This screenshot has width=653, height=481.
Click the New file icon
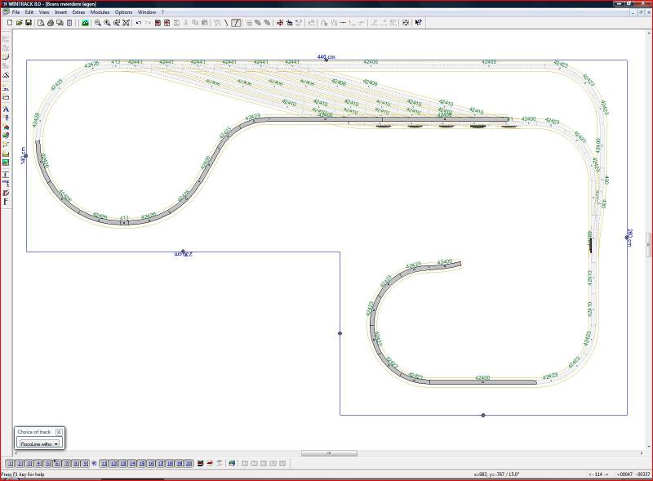point(10,23)
